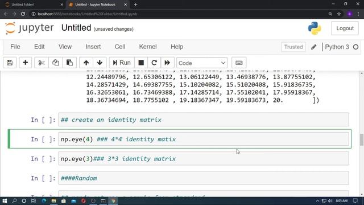Open the command palette keyboard icon
364x205 pixels.
239,63
